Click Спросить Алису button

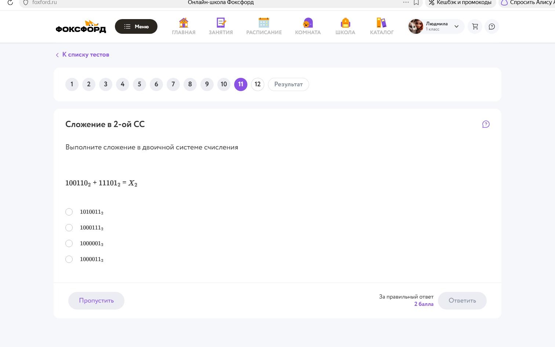pos(527,3)
